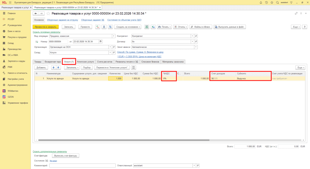Expand the Зачет аванса dropdown

[x=196, y=47]
